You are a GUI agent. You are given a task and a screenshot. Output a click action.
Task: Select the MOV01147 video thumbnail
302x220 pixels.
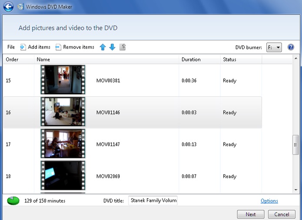63,144
